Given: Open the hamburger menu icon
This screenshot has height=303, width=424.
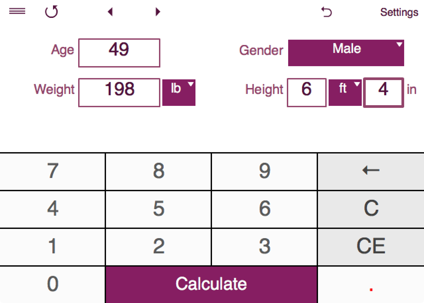Looking at the screenshot, I should click(17, 11).
